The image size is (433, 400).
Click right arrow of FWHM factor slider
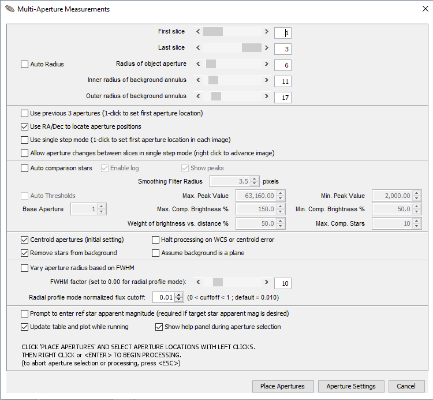coord(267,282)
